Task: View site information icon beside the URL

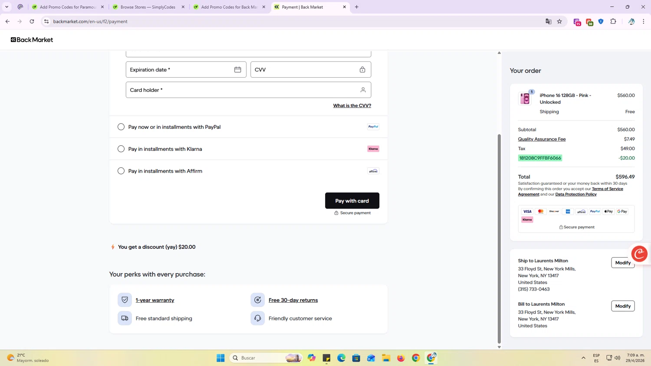Action: 46,21
